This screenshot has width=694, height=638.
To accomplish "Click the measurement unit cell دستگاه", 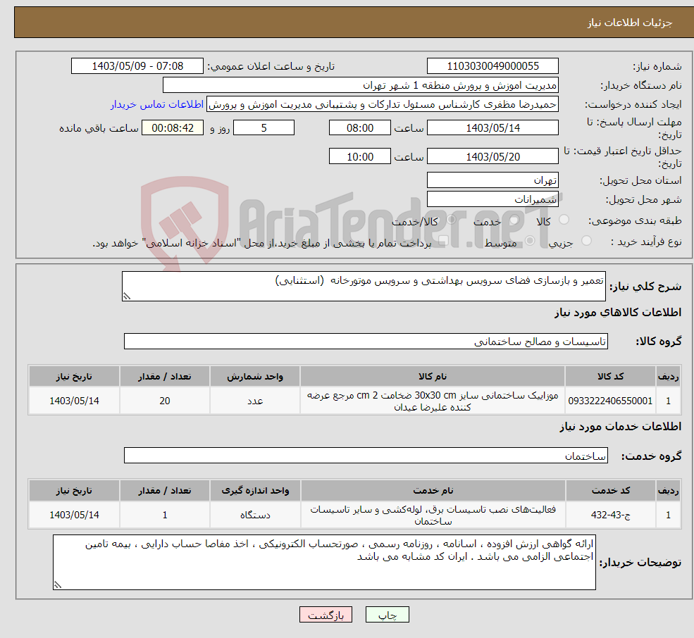I will point(255,515).
